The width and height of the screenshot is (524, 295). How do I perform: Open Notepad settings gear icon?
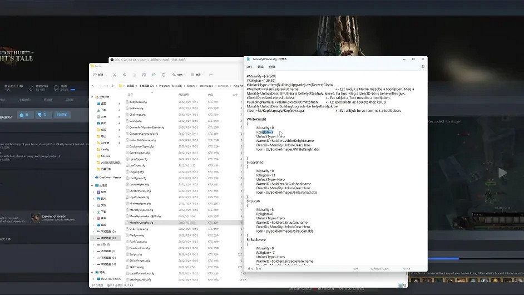(x=423, y=66)
